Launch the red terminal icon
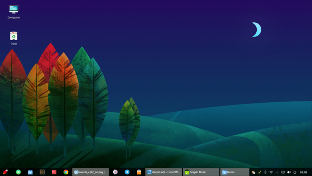This screenshot has width=312, height=176. point(54,172)
